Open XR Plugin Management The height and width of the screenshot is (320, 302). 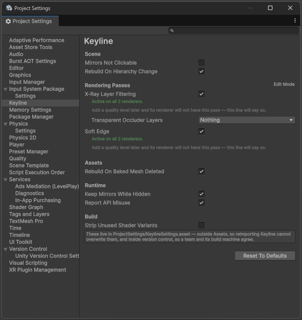click(37, 270)
